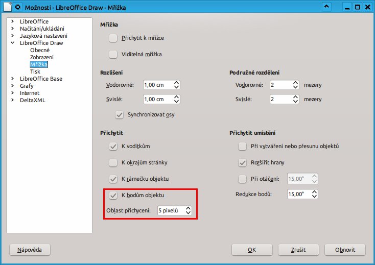
Task: Increase Oblast přichycení pixels with up arrow
Action: click(188, 208)
